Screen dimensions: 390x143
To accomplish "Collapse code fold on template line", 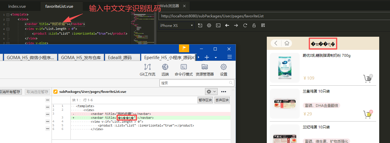I will 8,14.
